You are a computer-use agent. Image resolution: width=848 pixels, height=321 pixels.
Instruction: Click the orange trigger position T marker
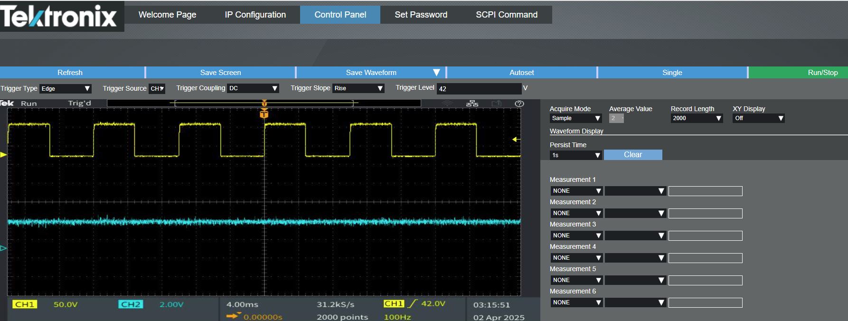pyautogui.click(x=264, y=114)
